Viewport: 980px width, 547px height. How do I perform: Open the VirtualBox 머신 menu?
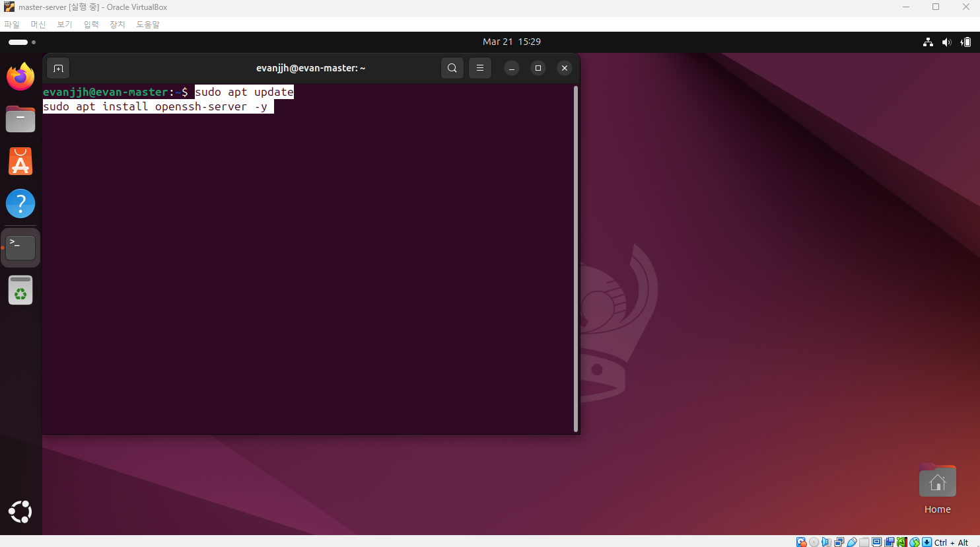pos(38,24)
